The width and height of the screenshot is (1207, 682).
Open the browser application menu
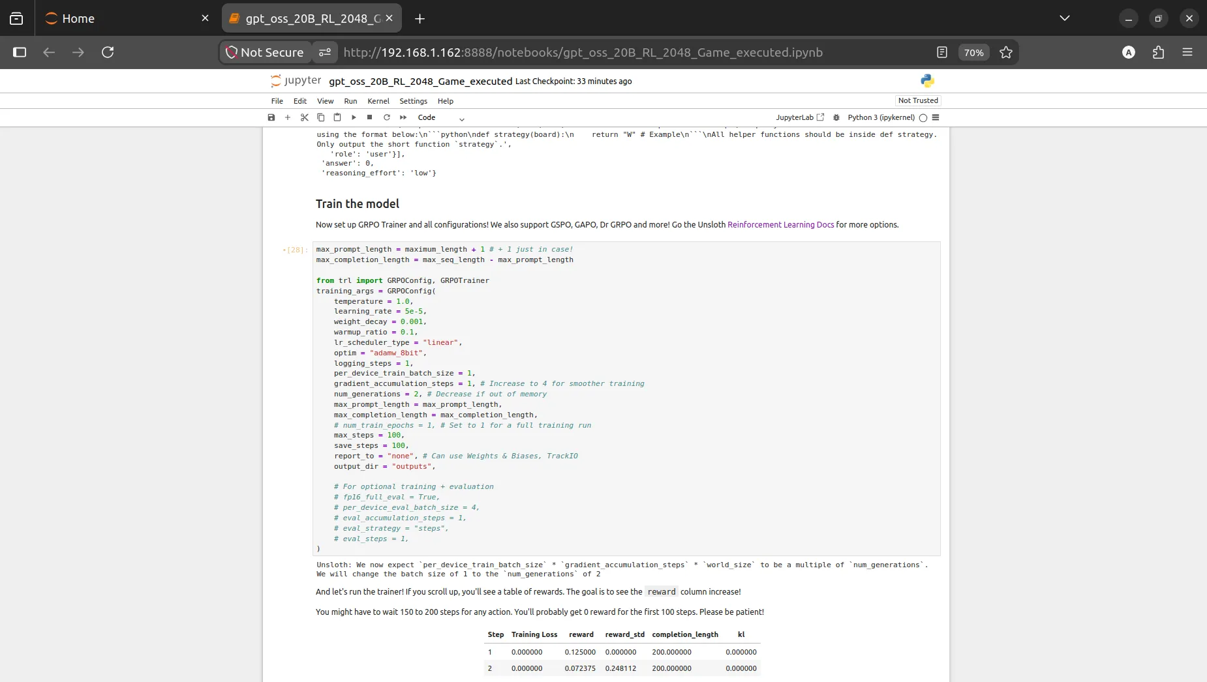1187,52
